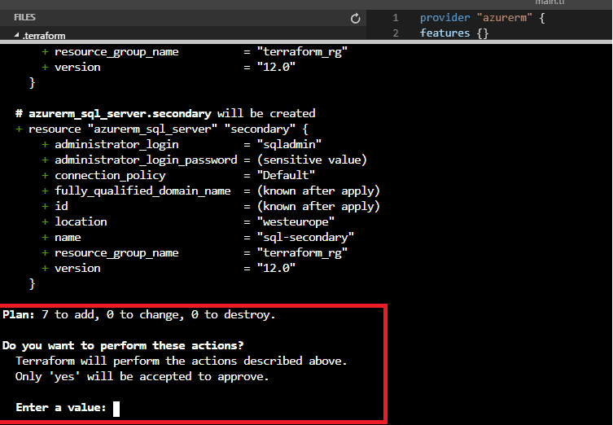Open the .terraform folder entry

coord(44,36)
